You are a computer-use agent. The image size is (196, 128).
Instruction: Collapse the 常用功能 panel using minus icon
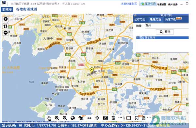[135, 15]
